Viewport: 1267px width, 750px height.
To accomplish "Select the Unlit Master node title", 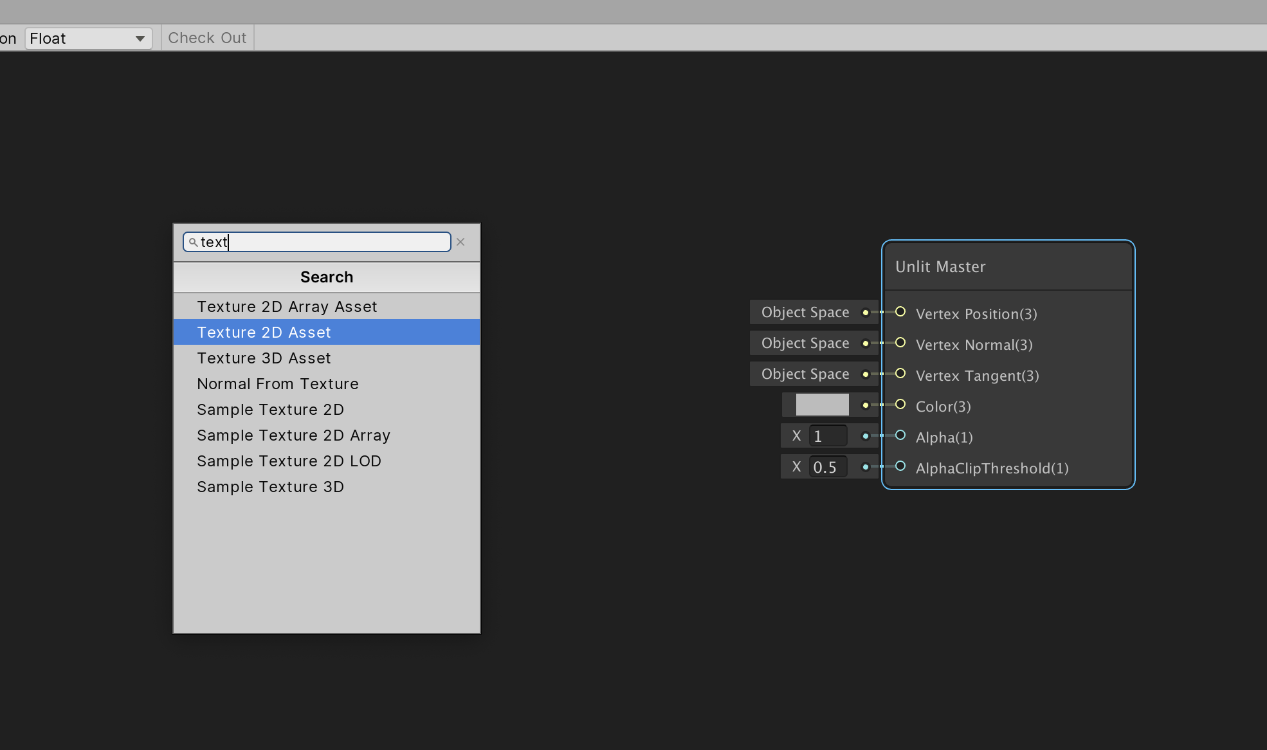I will click(940, 267).
